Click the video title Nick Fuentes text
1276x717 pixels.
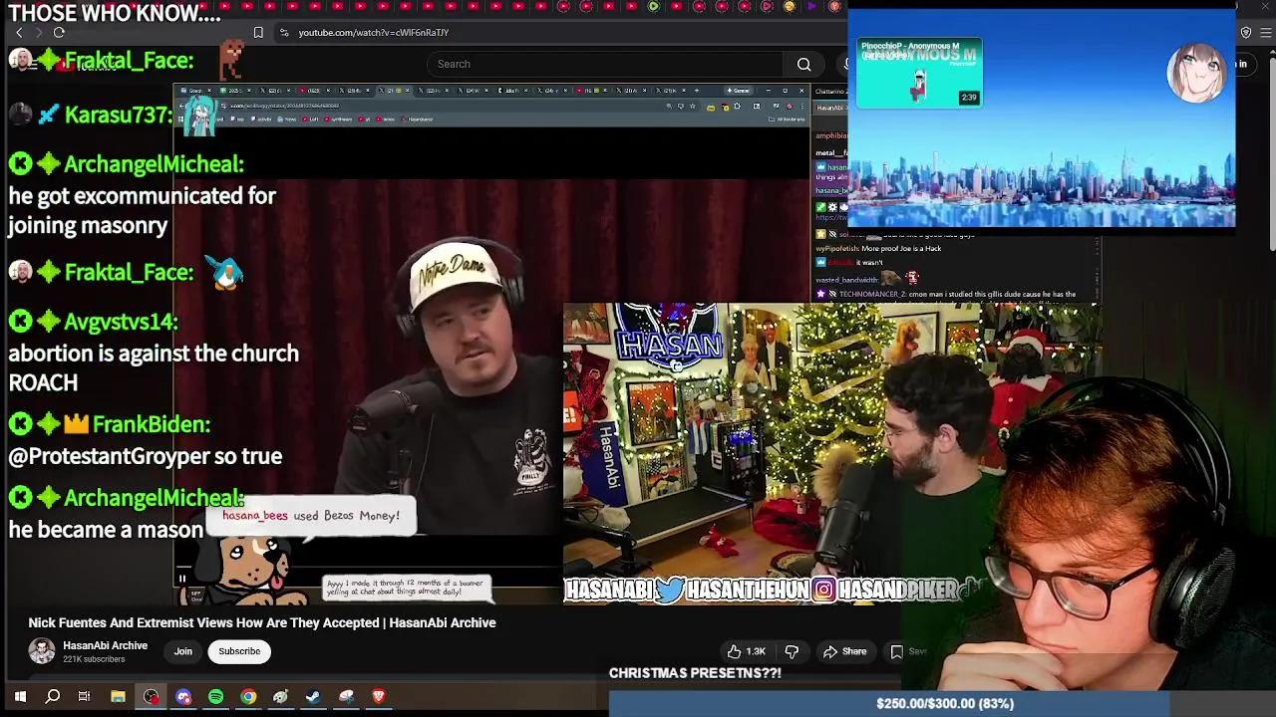262,622
